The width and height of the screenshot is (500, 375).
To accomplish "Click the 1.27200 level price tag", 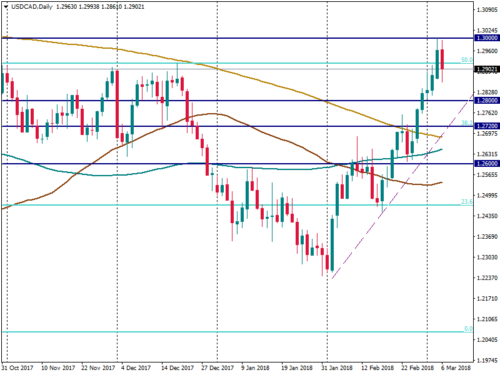I will [486, 126].
